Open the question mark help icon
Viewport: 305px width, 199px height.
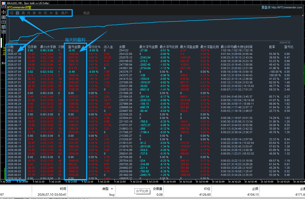[x=4, y=22]
